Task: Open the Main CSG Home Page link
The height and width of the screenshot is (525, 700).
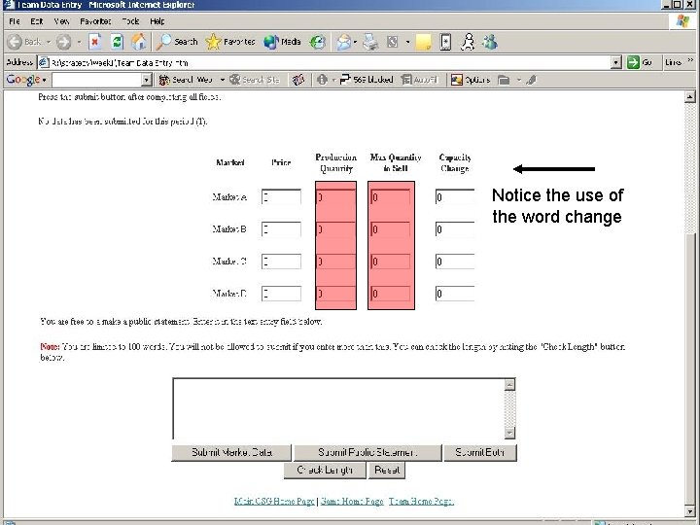Action: pyautogui.click(x=274, y=502)
